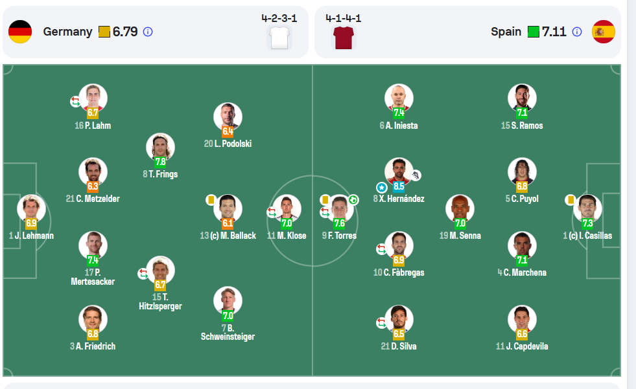Click the green team rating square beside Spain

click(x=534, y=32)
